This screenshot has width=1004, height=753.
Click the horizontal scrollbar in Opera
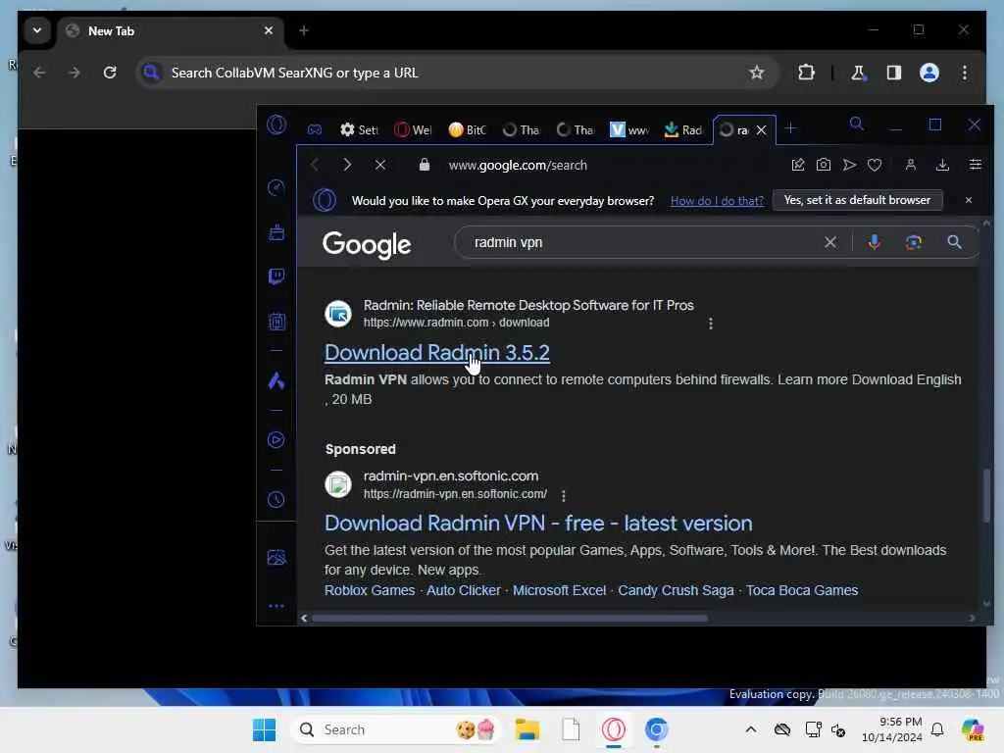point(510,618)
